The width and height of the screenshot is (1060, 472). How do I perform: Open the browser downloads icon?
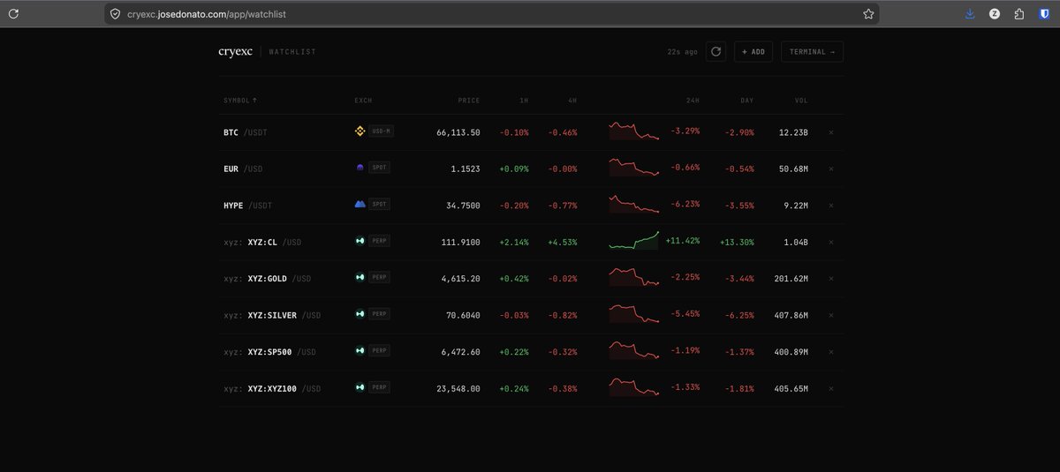970,14
